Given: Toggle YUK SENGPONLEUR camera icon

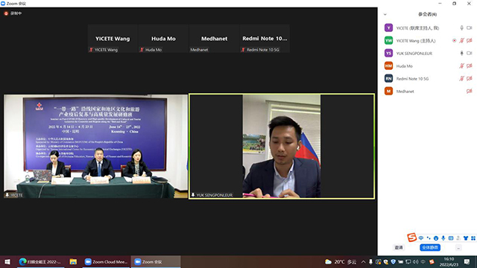Looking at the screenshot, I should 469,53.
